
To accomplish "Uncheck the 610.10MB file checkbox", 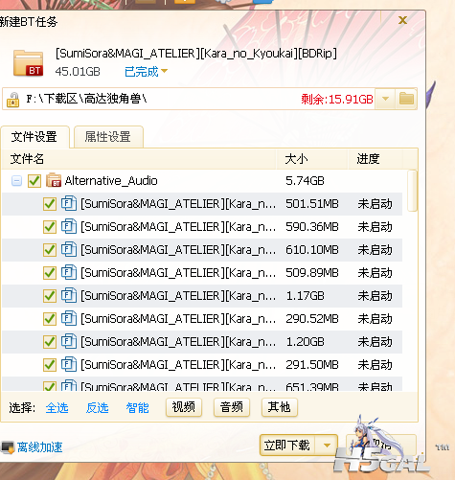I will point(50,250).
